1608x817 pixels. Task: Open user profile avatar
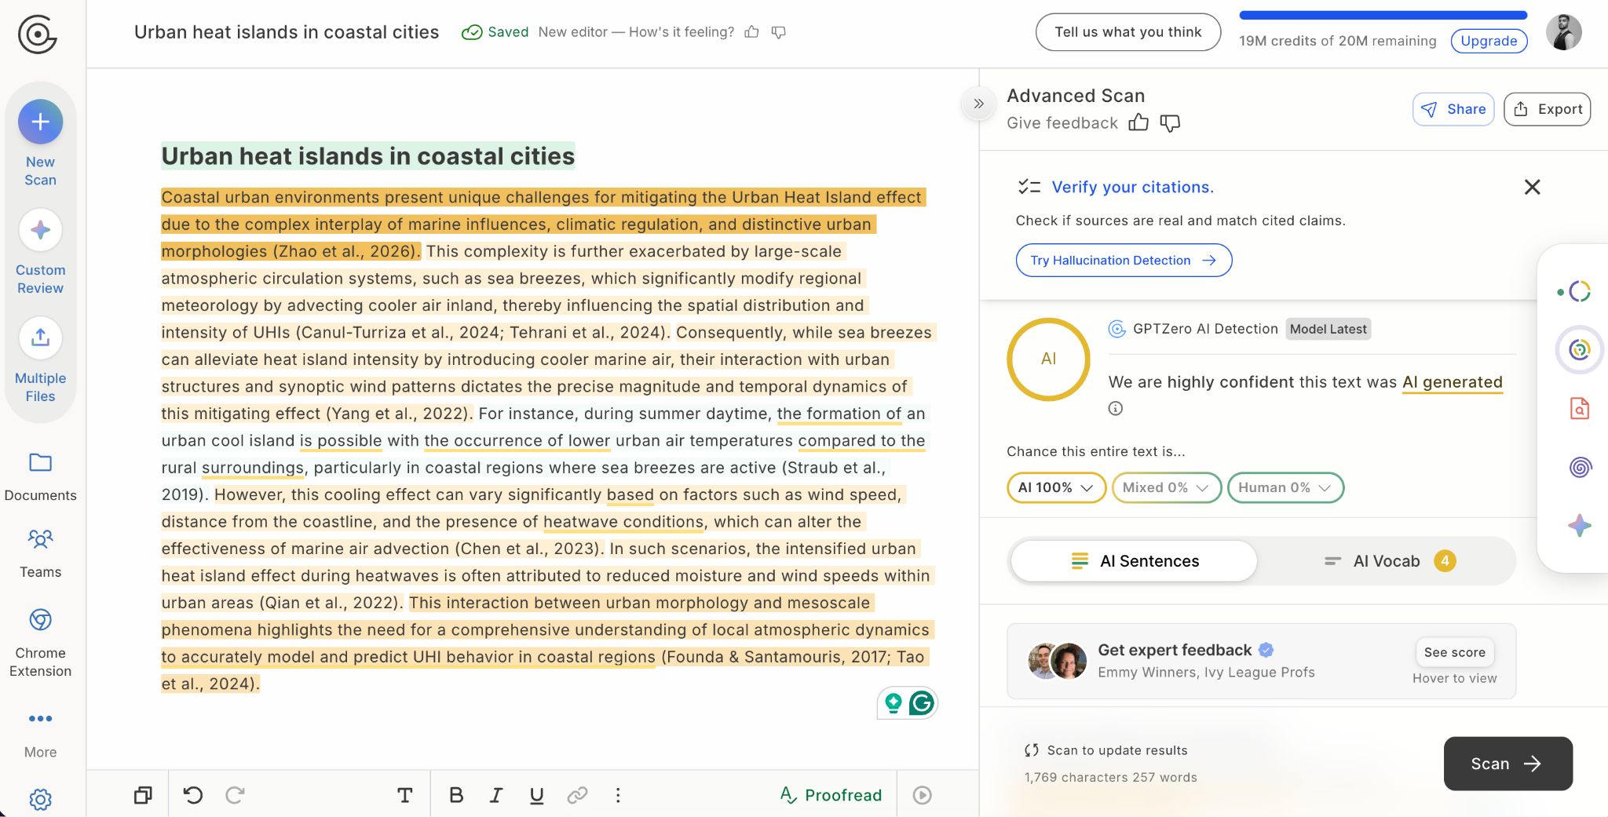[x=1563, y=32]
